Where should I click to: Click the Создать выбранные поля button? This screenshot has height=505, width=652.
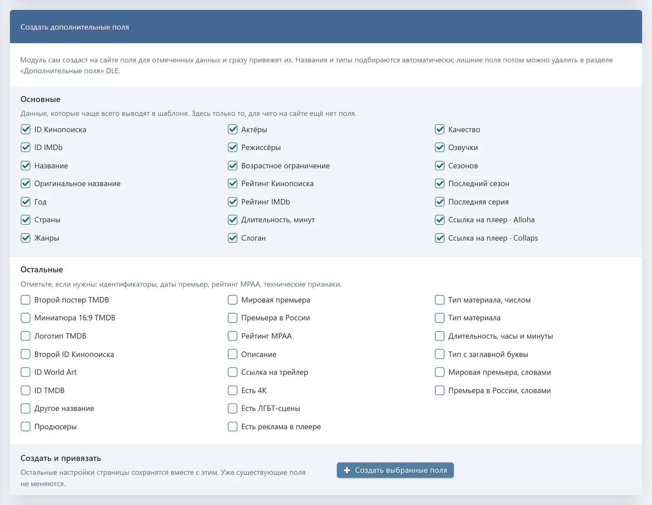395,470
